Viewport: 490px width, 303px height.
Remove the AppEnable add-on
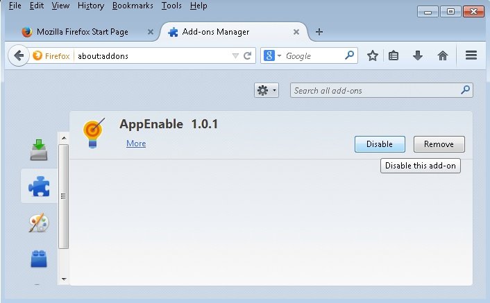(439, 144)
